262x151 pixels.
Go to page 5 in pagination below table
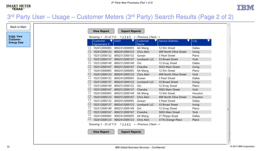(x=130, y=124)
